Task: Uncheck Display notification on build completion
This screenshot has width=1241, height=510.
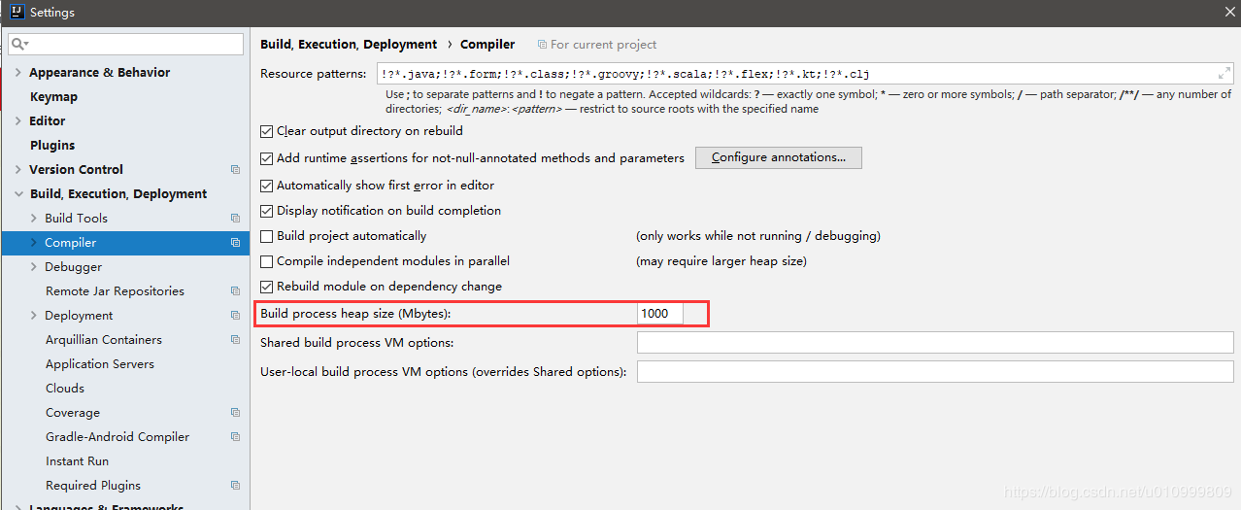Action: (x=267, y=211)
